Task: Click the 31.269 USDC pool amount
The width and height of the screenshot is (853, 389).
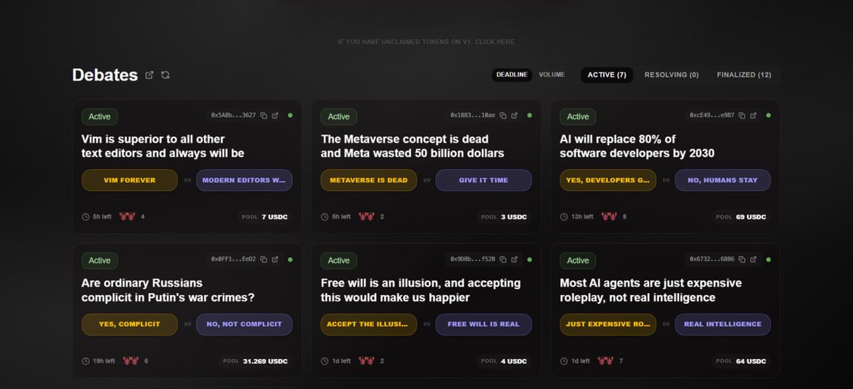Action: click(265, 361)
